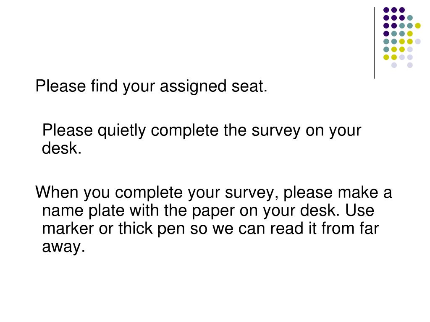Click the word "marker"

(68, 229)
